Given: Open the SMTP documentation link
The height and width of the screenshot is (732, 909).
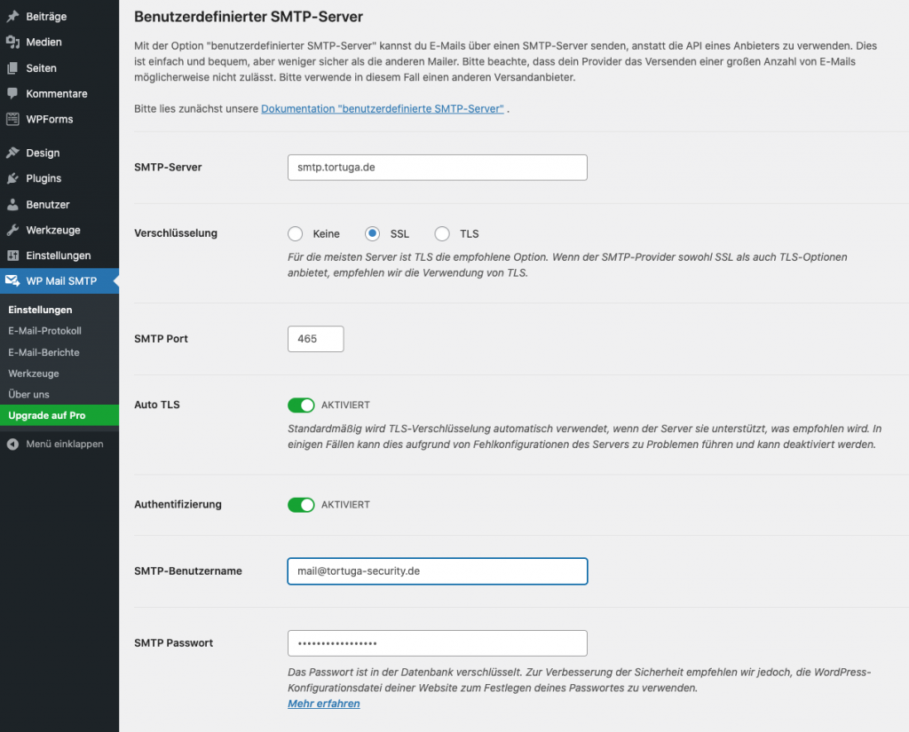Looking at the screenshot, I should 382,111.
